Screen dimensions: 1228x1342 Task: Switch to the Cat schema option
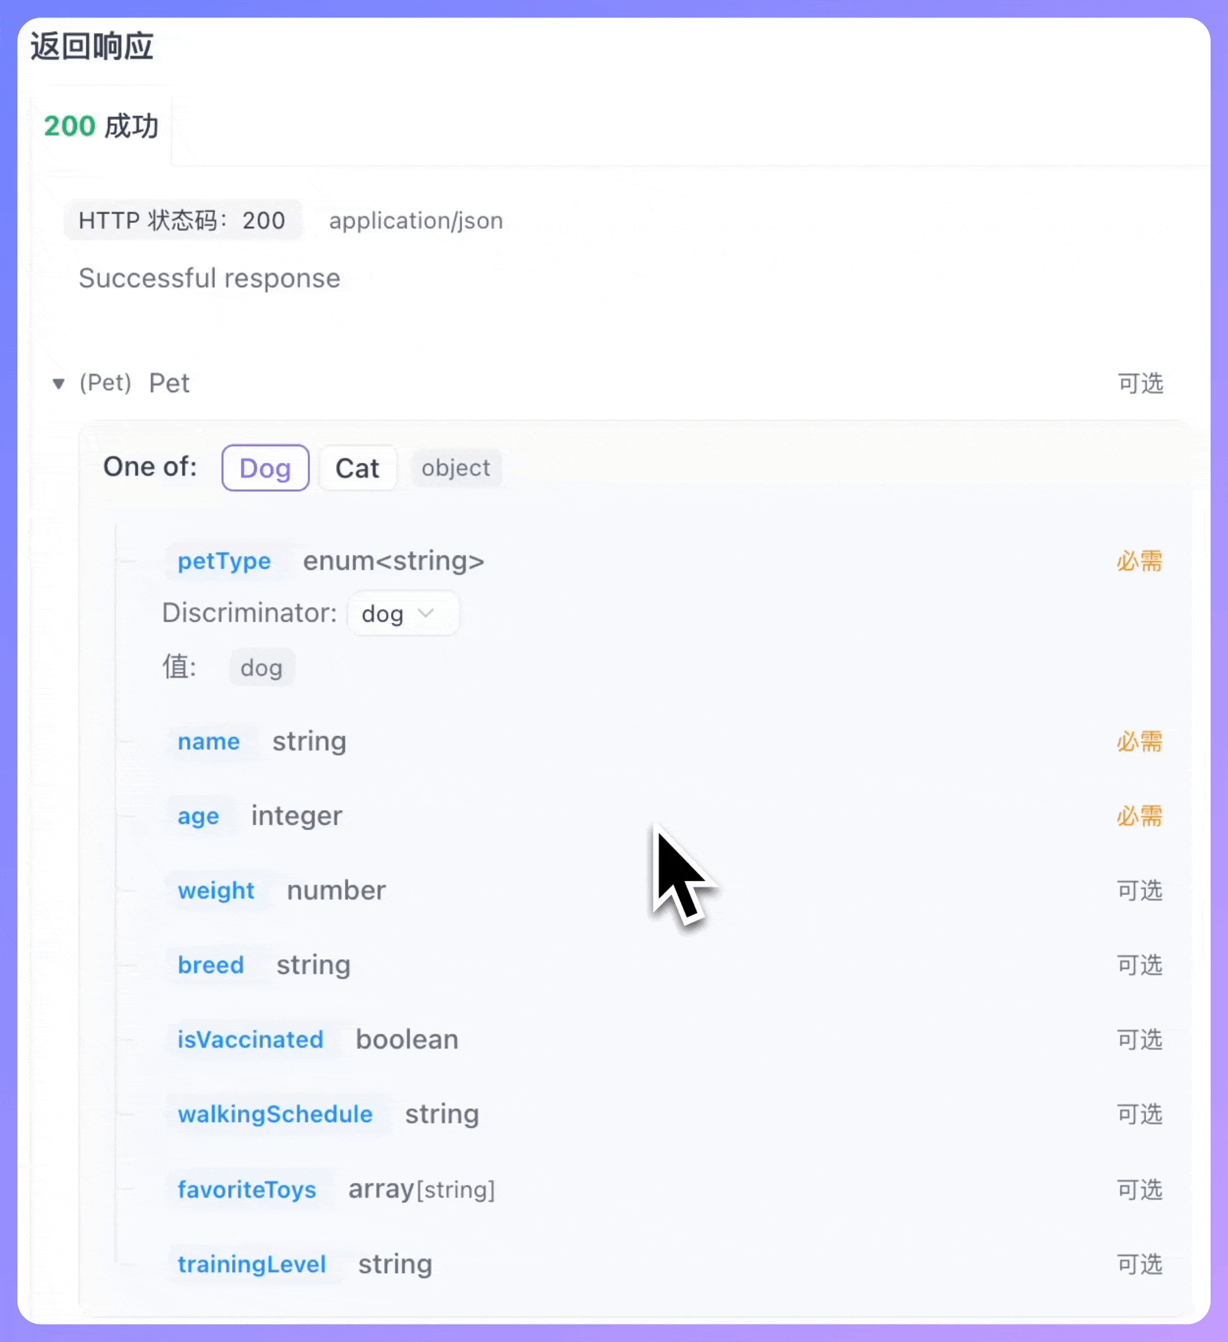(357, 468)
